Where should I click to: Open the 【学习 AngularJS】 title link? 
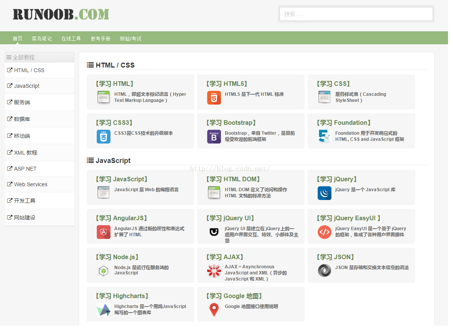coord(123,220)
